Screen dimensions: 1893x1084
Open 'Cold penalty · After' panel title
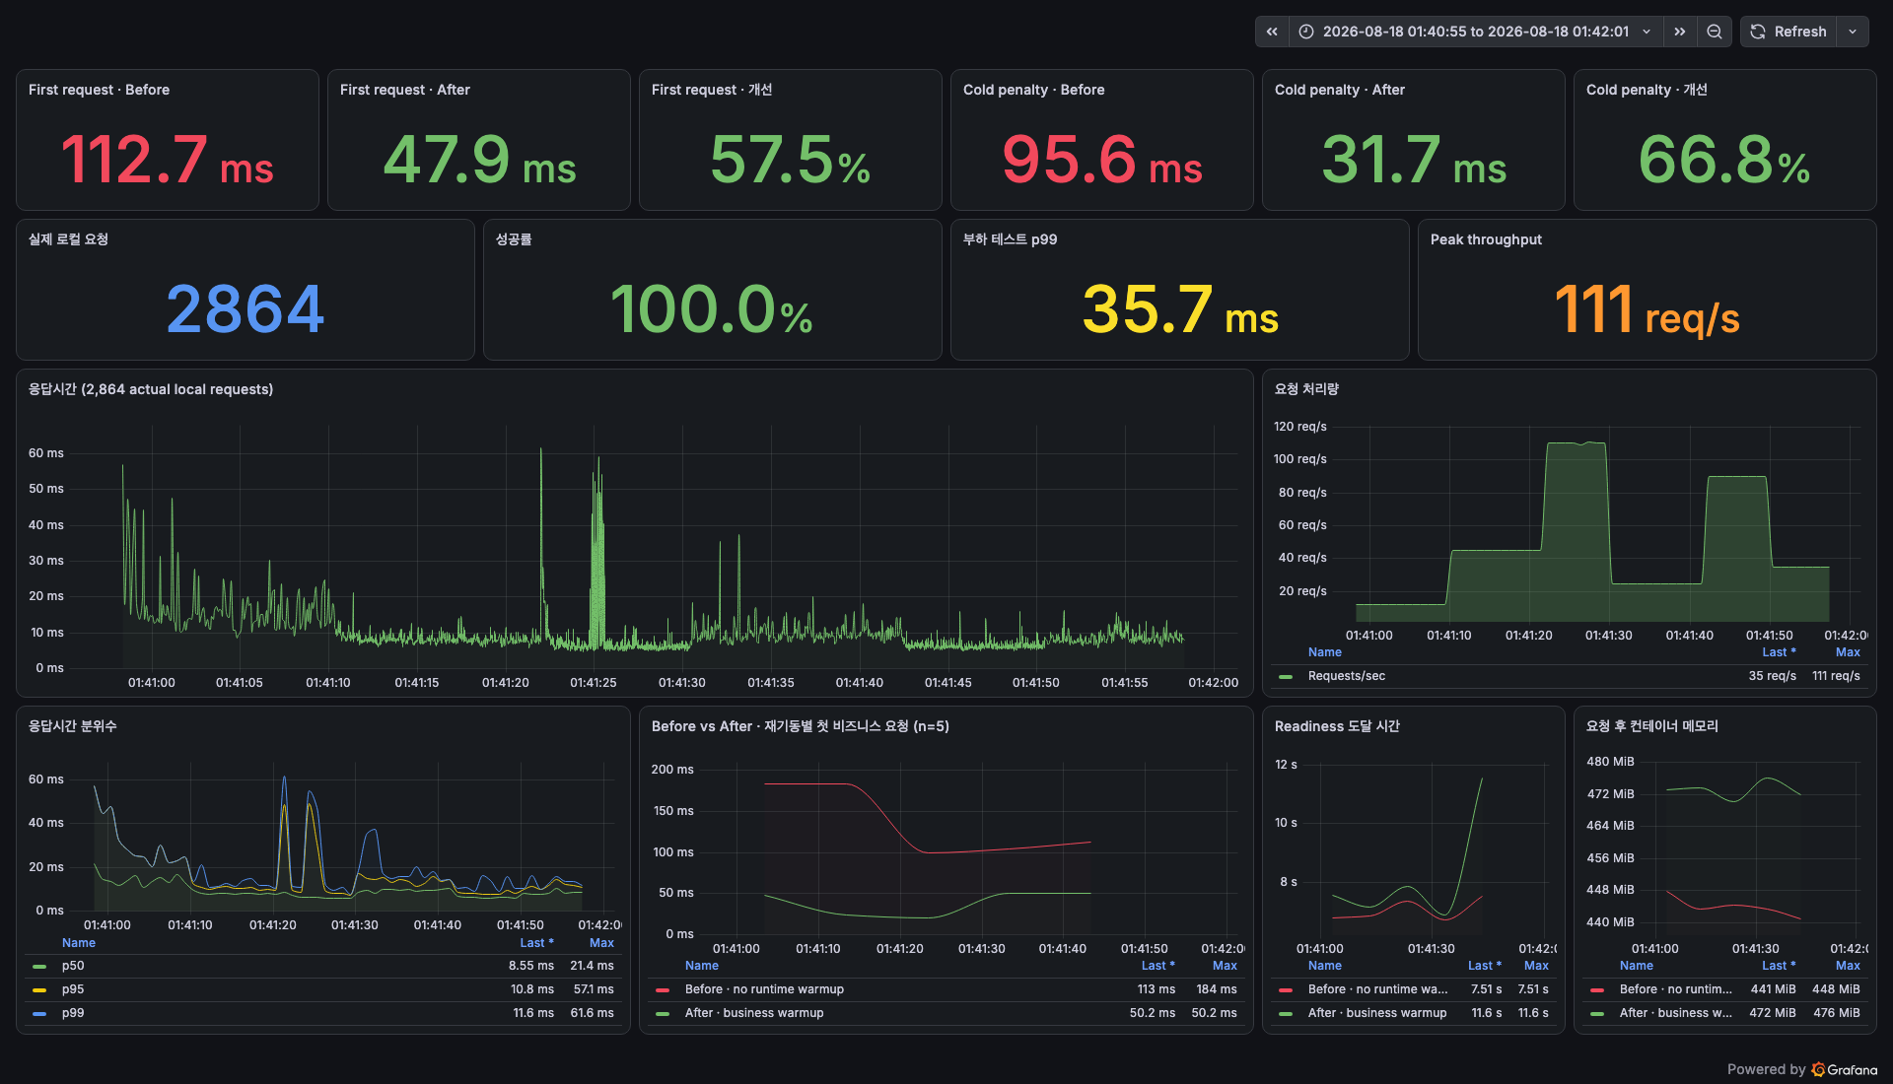(1339, 90)
